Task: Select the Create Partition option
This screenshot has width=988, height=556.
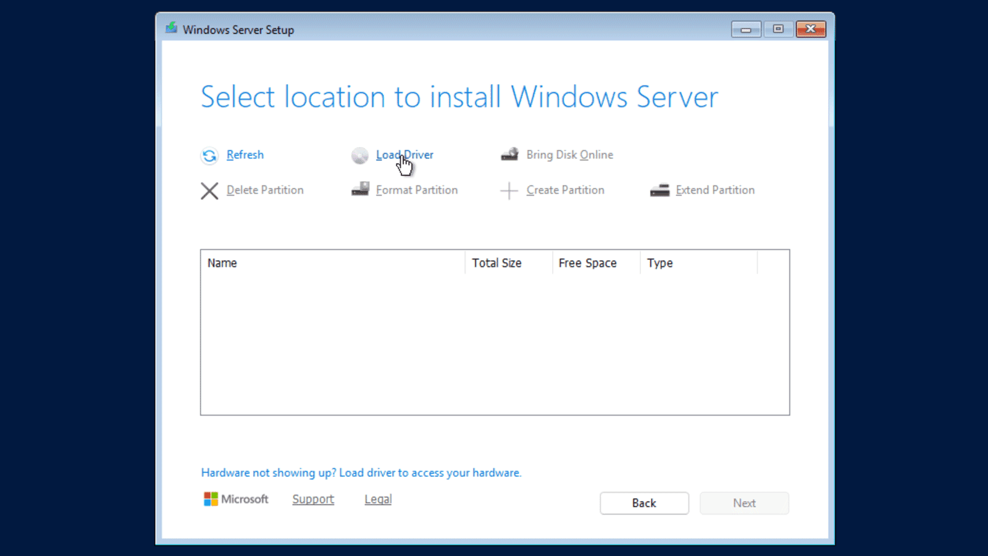Action: [566, 190]
